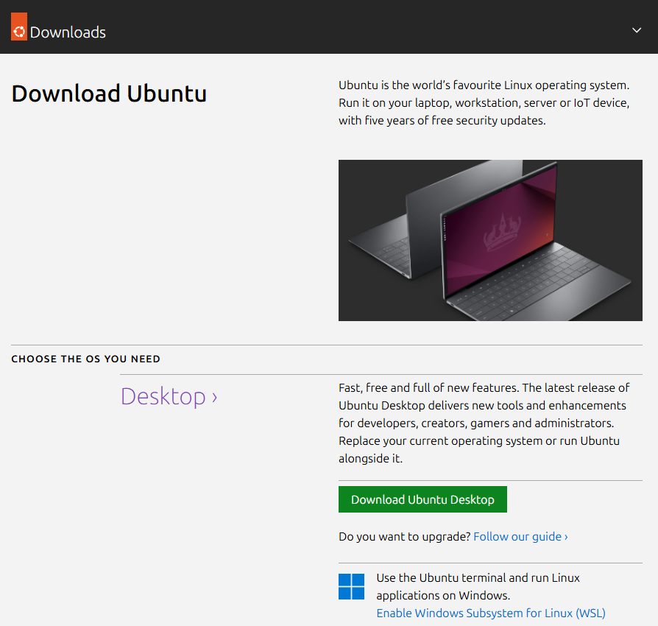Click the Download Ubuntu Desktop button
Screen dimensions: 658x626
pos(422,499)
